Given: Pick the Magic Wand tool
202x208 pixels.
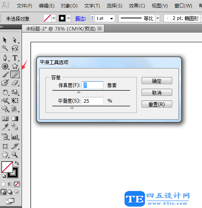Looking at the screenshot, I should click(x=5, y=48).
